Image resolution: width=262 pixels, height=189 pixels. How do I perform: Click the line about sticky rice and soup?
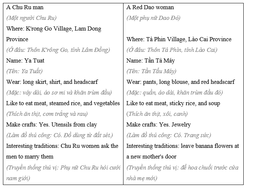click(x=173, y=103)
